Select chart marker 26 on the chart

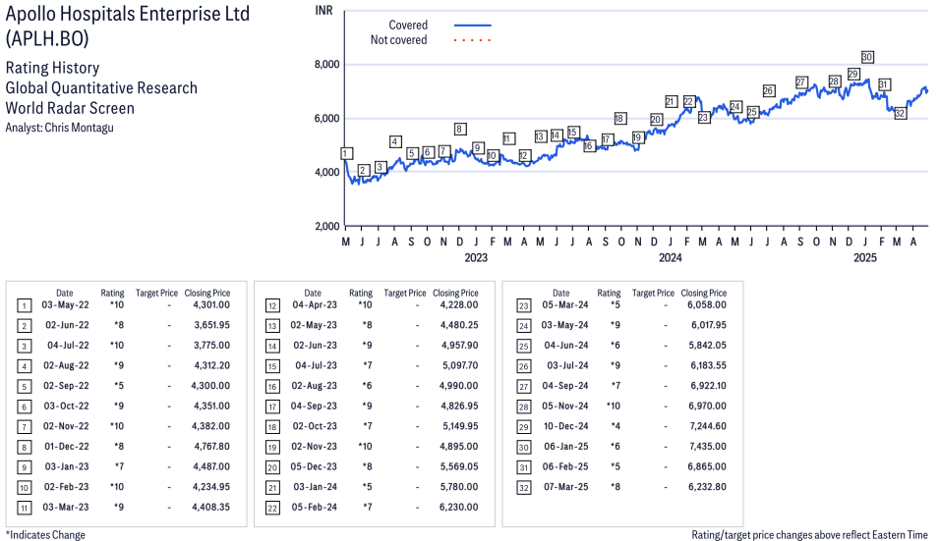tap(768, 91)
